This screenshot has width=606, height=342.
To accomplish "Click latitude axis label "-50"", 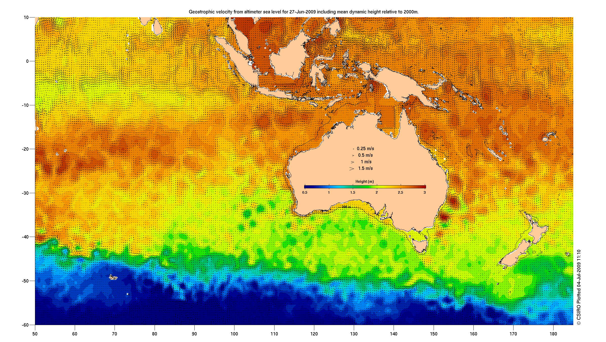I will click(x=25, y=281).
